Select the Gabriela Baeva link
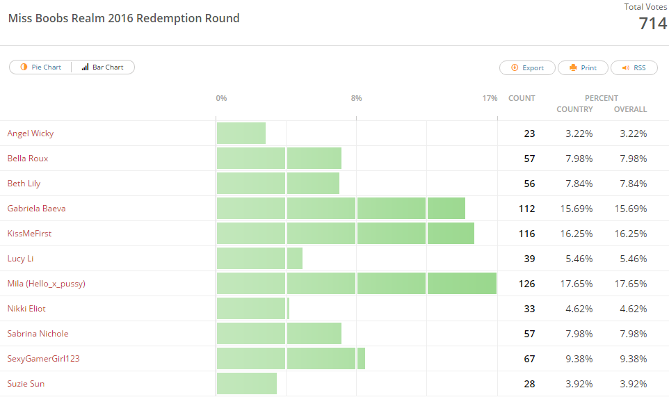Image resolution: width=669 pixels, height=404 pixels. click(37, 209)
